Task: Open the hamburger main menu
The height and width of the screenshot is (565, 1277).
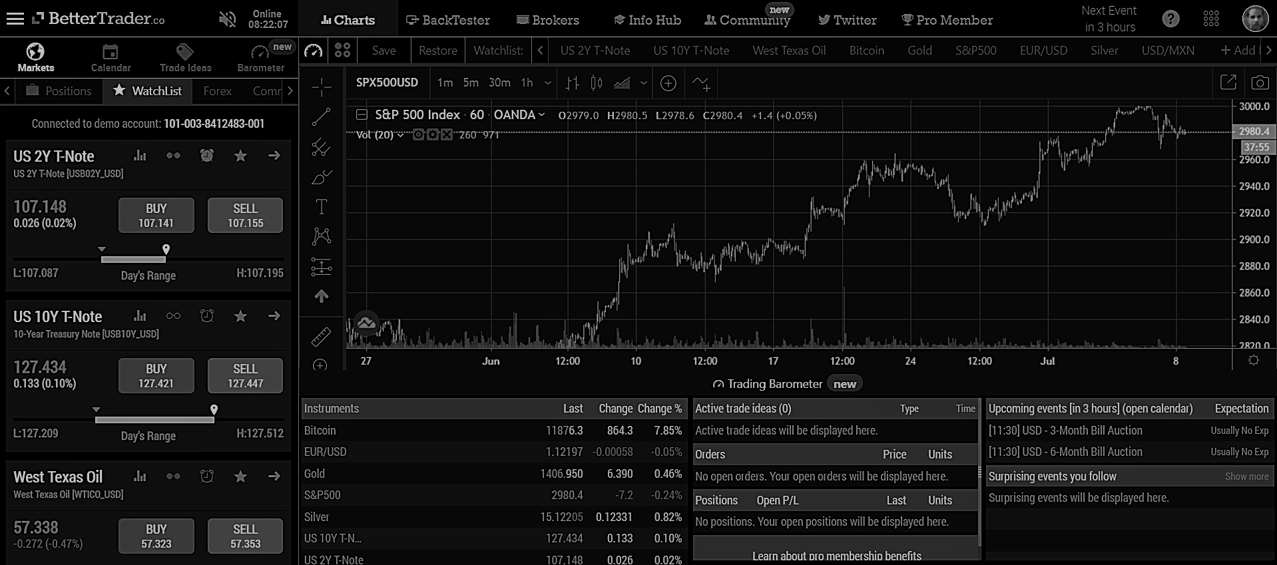Action: 15,19
